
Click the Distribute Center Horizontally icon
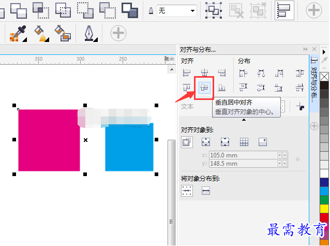pyautogui.click(x=261, y=73)
